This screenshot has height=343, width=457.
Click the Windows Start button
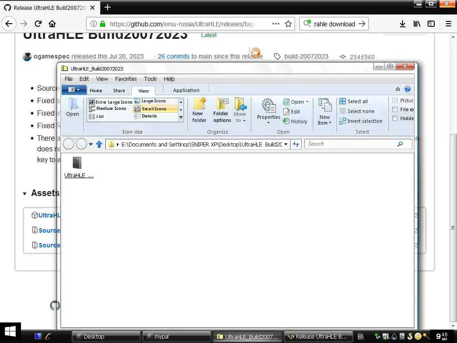10,332
